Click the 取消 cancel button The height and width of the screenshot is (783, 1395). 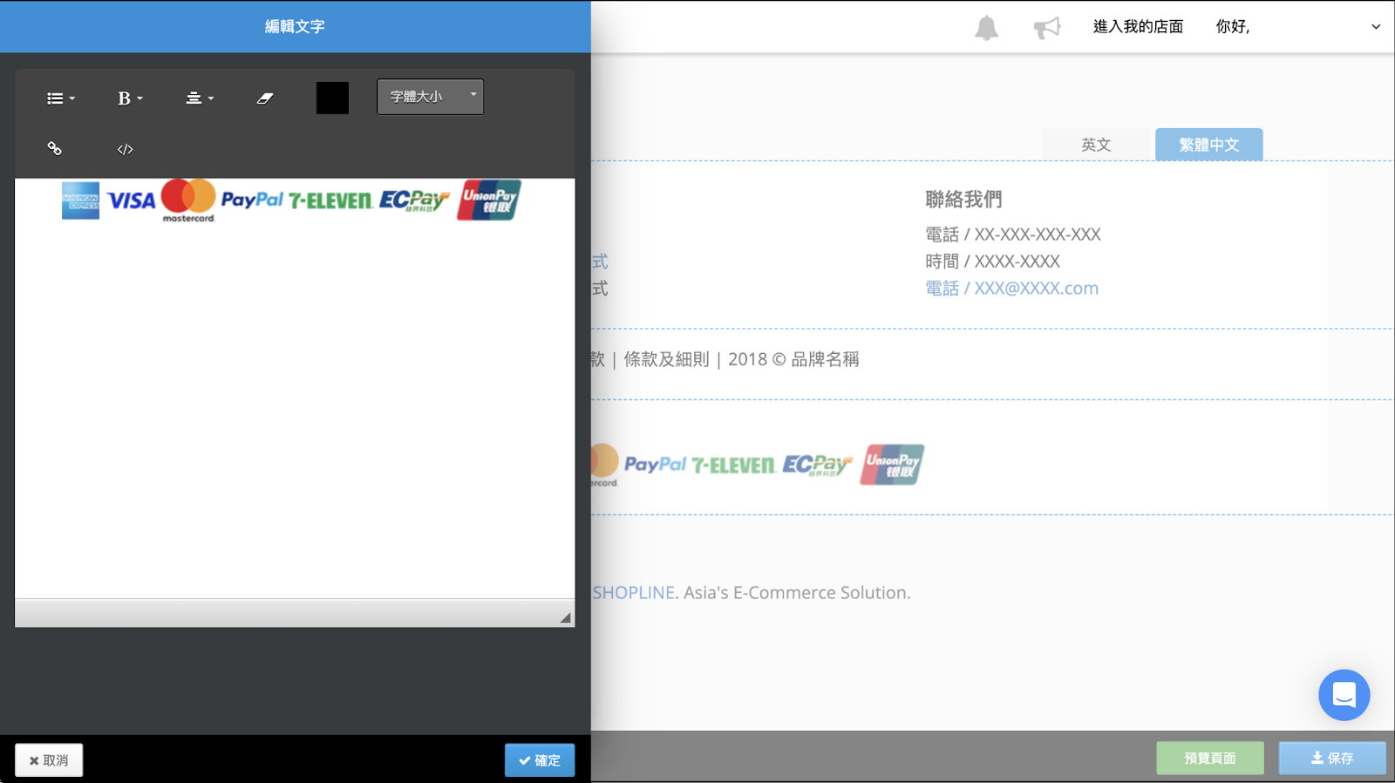pyautogui.click(x=49, y=760)
